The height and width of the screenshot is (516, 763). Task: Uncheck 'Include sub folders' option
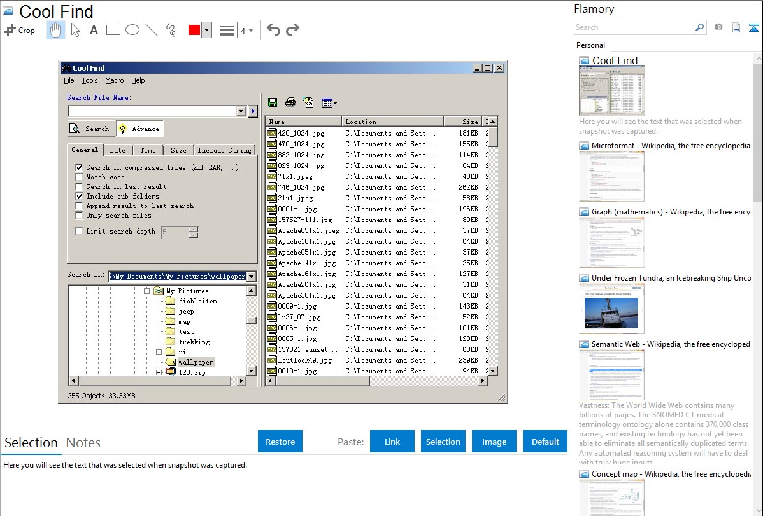80,196
